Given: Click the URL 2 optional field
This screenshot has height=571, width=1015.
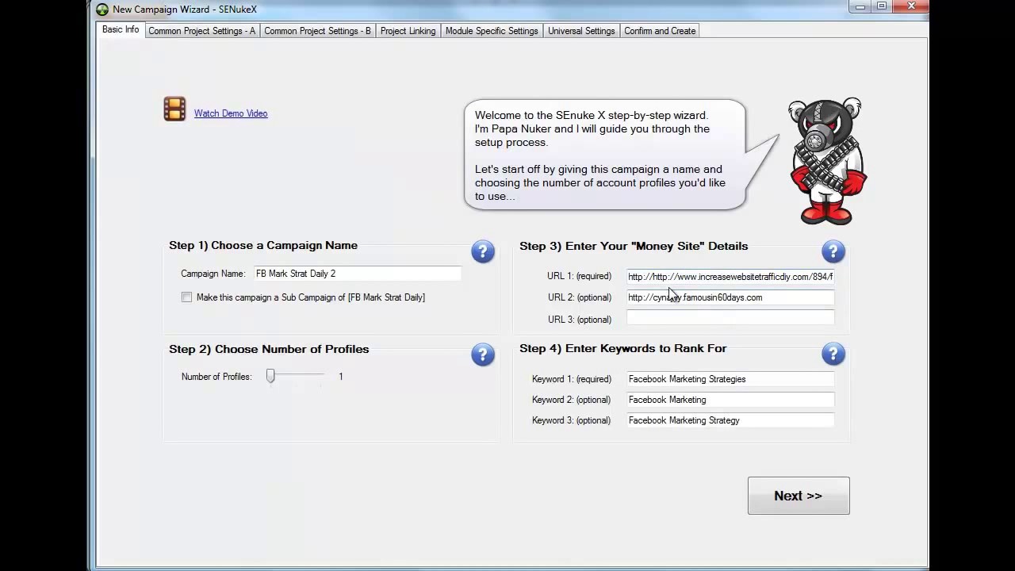Looking at the screenshot, I should click(730, 297).
